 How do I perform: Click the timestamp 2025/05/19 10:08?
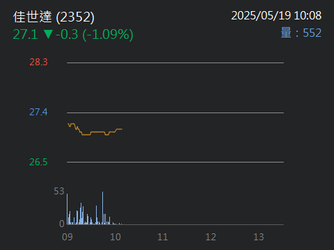(276, 16)
